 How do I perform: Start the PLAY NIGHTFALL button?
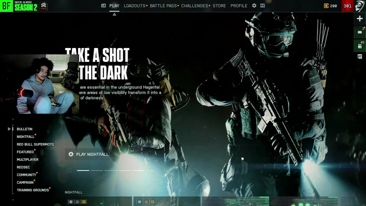click(x=89, y=154)
